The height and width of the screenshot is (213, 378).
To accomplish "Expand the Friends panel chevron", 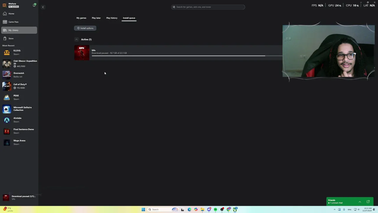I will pos(360,202).
